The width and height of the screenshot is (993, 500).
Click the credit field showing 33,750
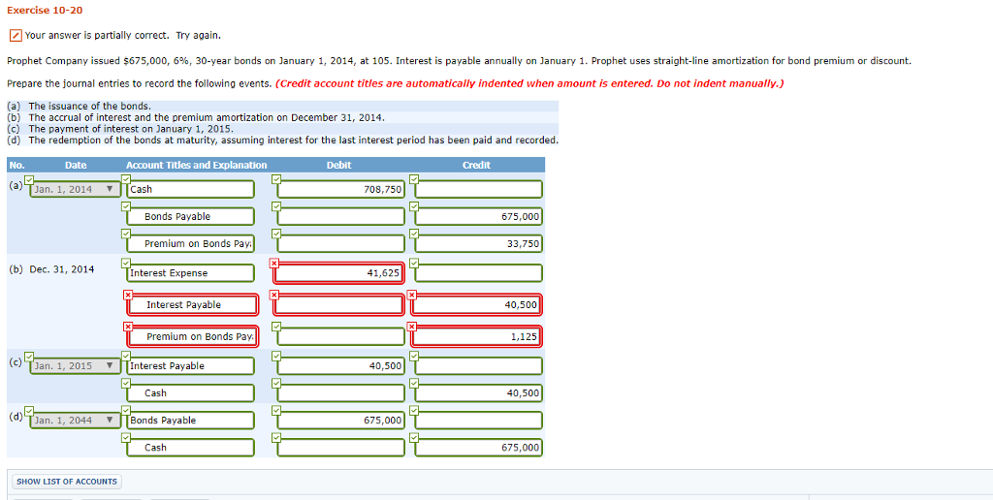click(x=479, y=243)
